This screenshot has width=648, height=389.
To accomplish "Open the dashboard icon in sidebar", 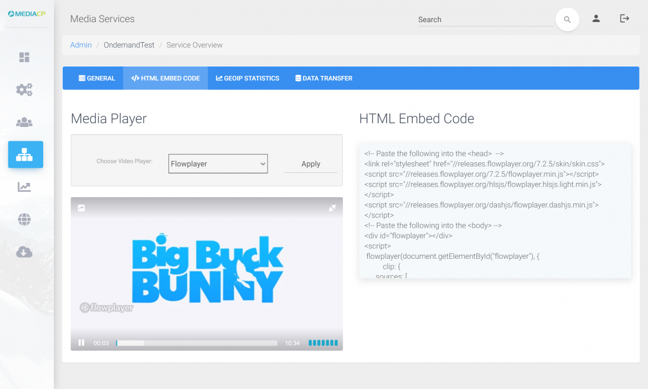I will [x=24, y=58].
